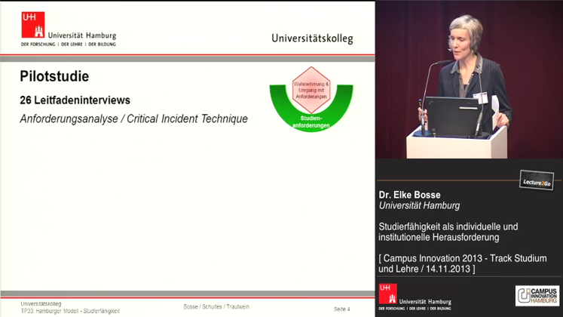Click the Universität Hamburg logo under the video info
Image resolution: width=563 pixels, height=317 pixels.
(x=414, y=297)
